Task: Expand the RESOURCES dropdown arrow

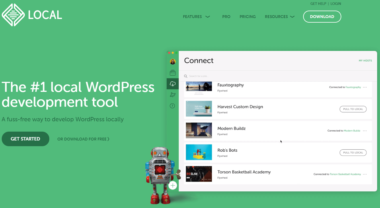Action: click(292, 17)
